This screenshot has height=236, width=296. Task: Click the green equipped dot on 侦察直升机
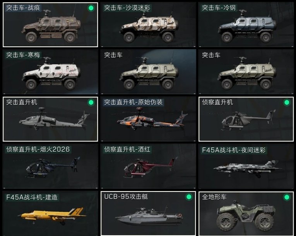[287, 103]
